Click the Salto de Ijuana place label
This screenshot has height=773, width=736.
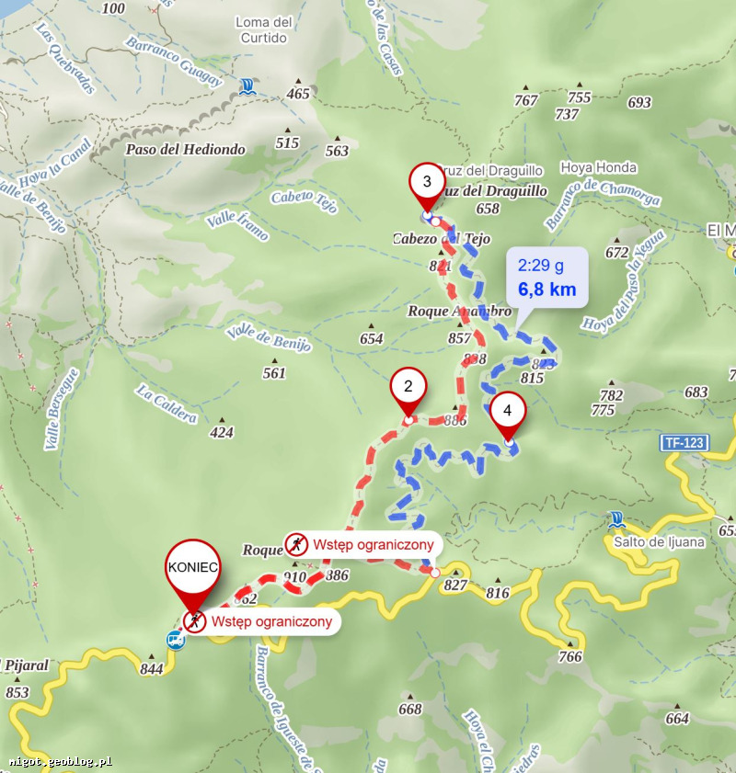tap(659, 542)
